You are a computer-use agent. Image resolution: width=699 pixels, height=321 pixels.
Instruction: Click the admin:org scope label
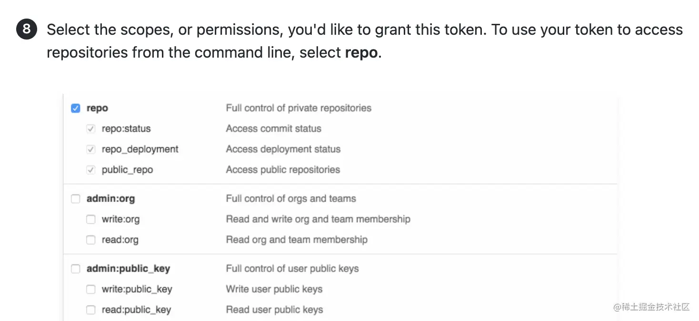(110, 199)
